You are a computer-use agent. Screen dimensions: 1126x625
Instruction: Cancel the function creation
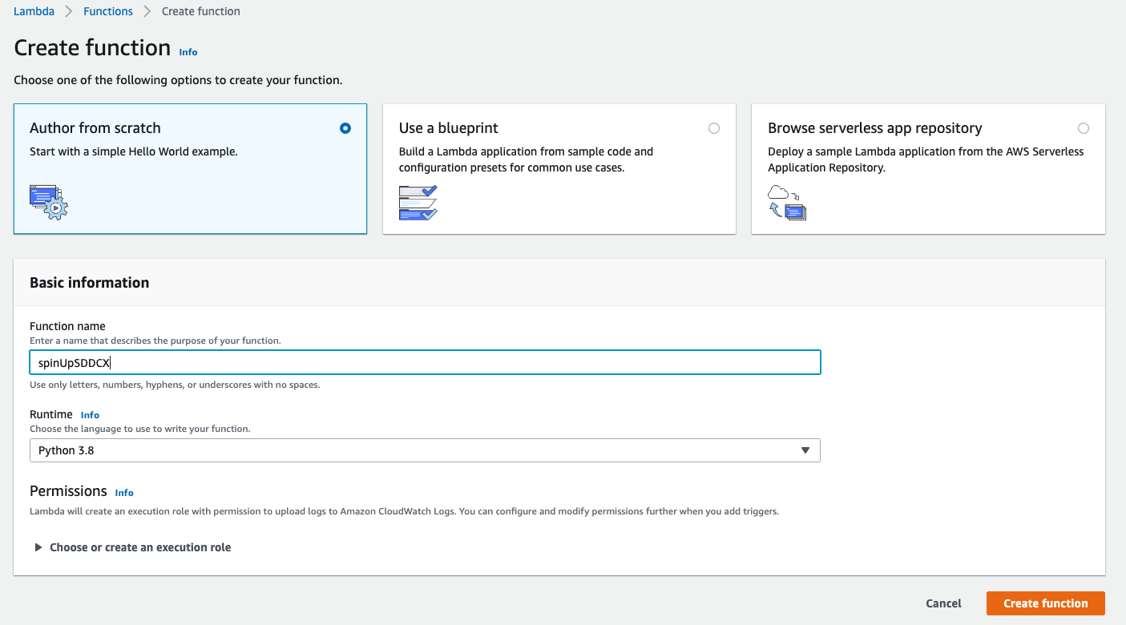tap(943, 603)
